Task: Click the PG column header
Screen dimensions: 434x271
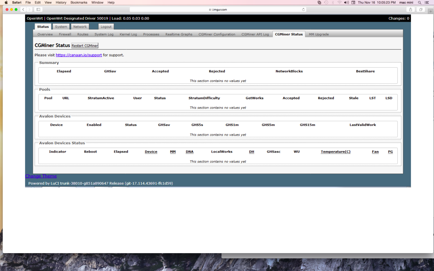Action: [x=390, y=152]
